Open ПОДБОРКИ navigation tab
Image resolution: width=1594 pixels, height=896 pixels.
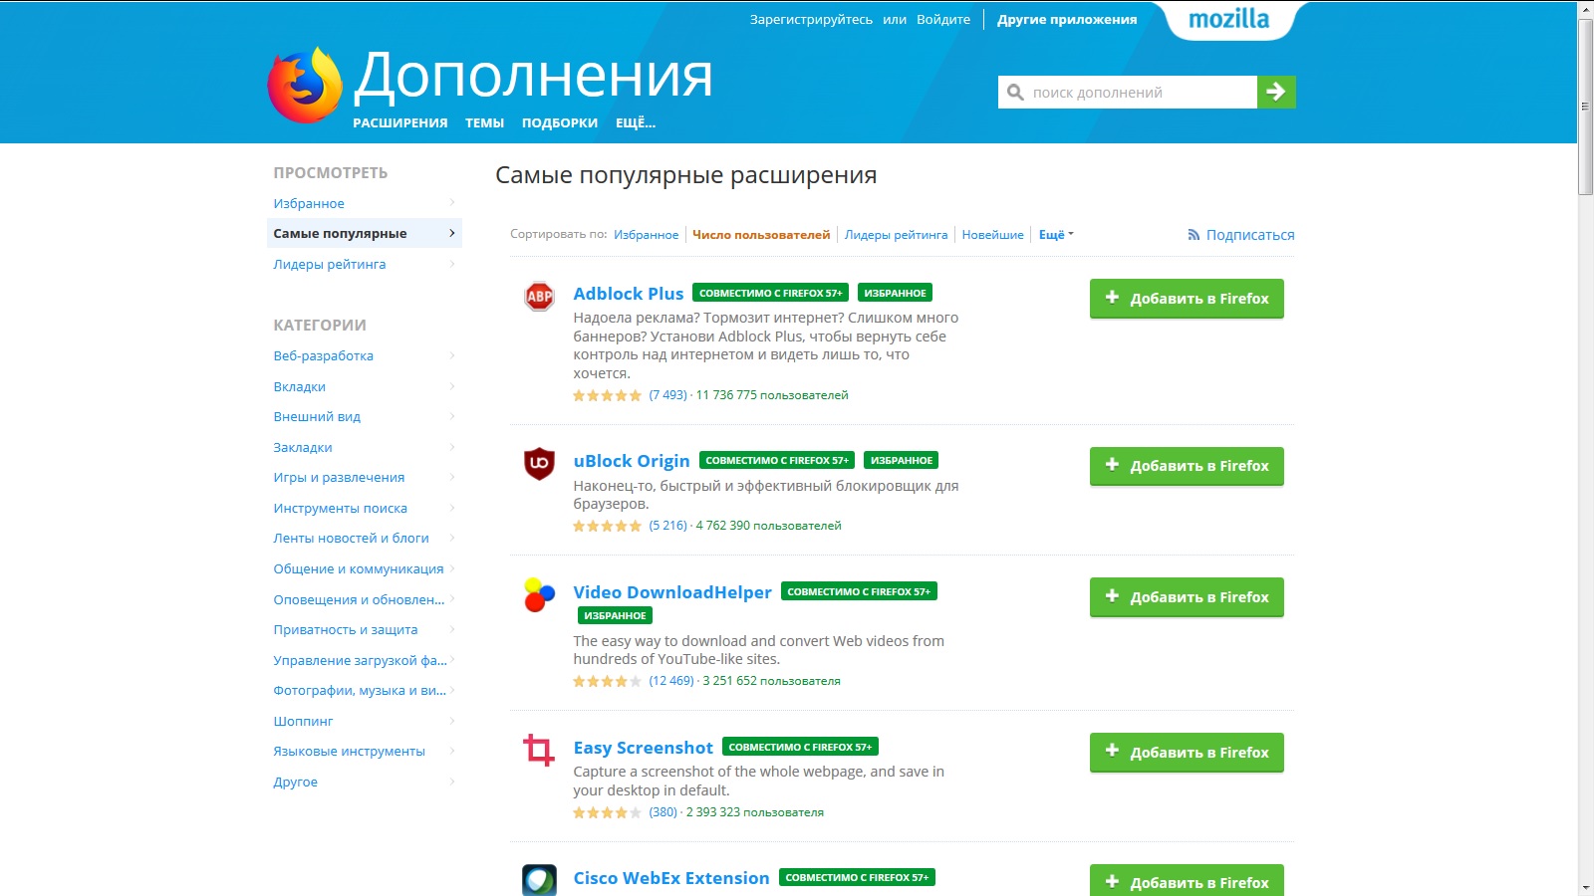tap(560, 122)
